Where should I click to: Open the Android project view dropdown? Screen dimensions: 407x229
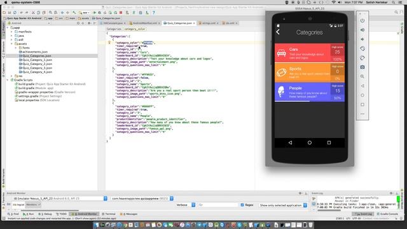(28, 23)
